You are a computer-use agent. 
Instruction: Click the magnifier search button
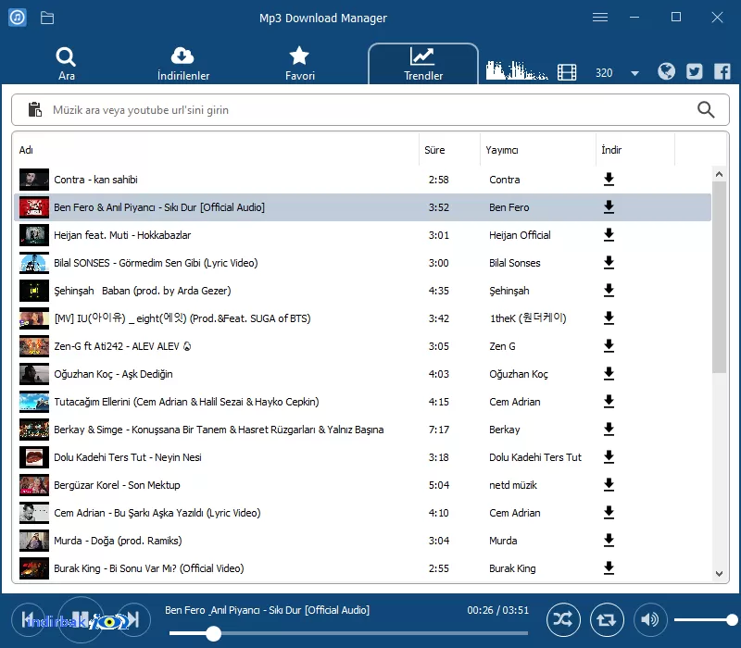[706, 109]
